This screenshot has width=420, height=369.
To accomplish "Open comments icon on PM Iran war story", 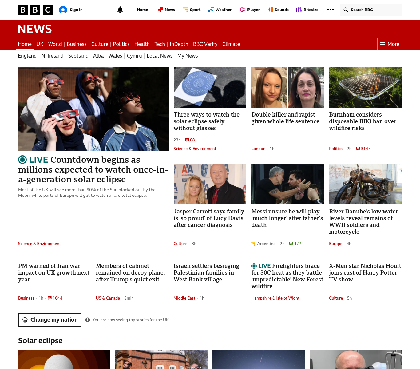I will tap(50, 298).
